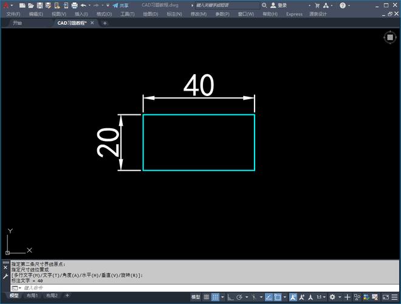
Task: Click the shopping cart icon
Action: [317, 5]
